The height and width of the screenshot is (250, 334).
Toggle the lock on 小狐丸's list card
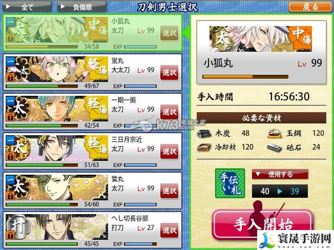(10, 38)
